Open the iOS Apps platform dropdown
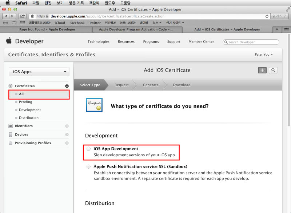Image resolution: width=291 pixels, height=213 pixels. tap(39, 72)
